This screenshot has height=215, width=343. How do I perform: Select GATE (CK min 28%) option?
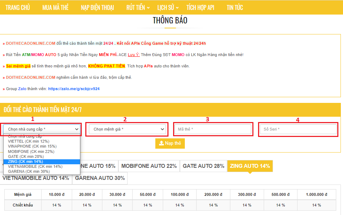coord(42,156)
